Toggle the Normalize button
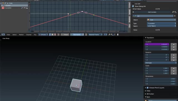178x101 pixels. 76,34
